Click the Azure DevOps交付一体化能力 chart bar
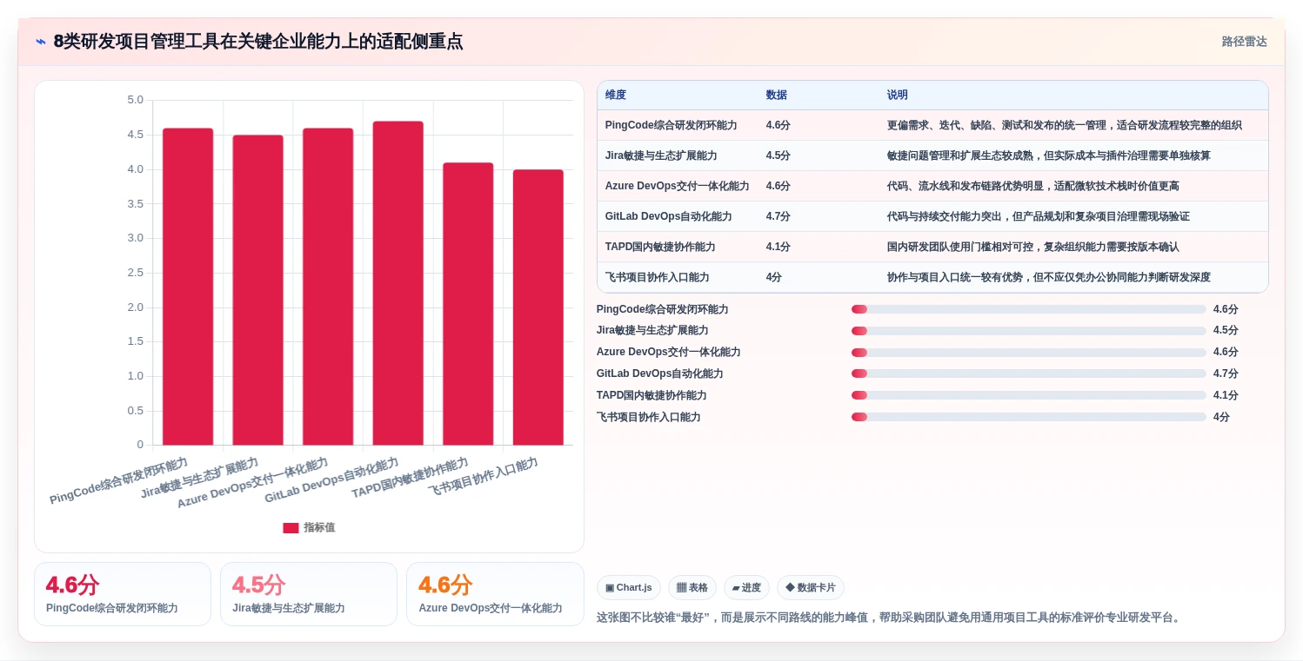Viewport: 1303px width, 661px height. [x=328, y=287]
